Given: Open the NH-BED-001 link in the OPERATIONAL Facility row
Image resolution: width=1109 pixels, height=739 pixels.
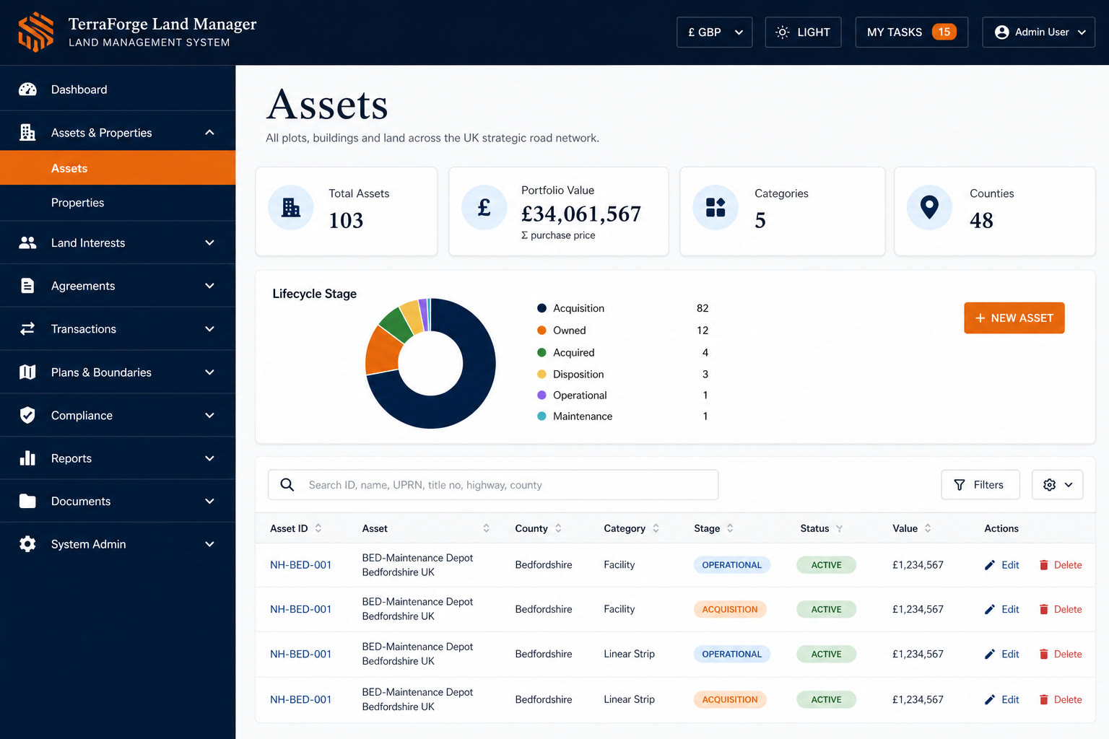Looking at the screenshot, I should [300, 565].
